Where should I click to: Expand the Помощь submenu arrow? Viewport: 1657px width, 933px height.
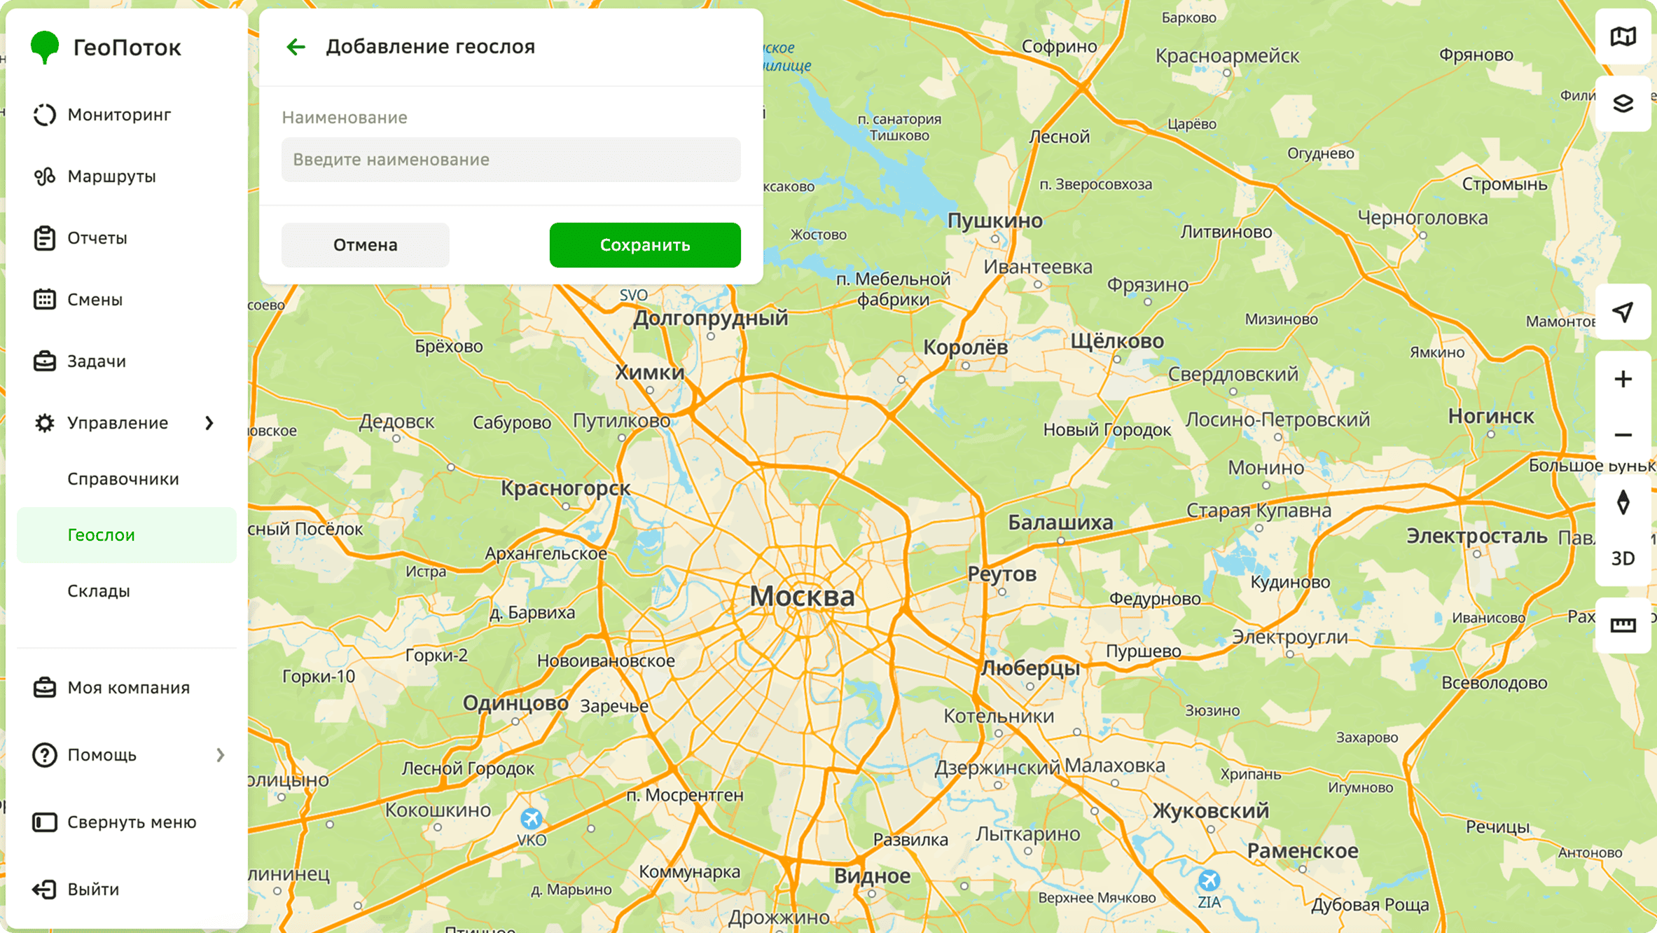pos(221,755)
